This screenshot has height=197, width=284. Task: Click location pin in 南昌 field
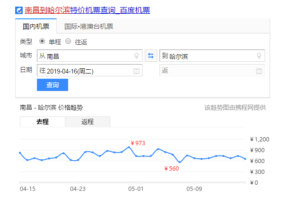tap(137, 56)
